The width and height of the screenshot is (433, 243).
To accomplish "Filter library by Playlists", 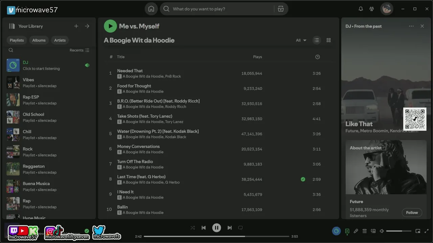I will point(17,40).
